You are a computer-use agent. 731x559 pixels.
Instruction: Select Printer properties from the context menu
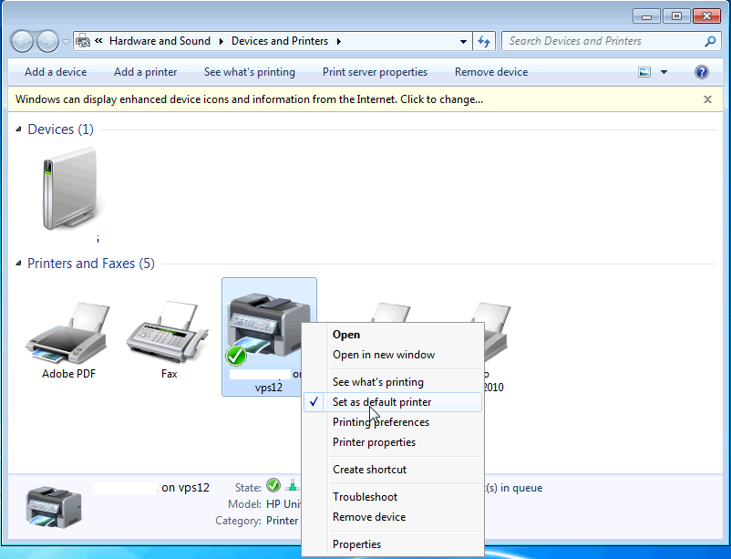pyautogui.click(x=373, y=441)
